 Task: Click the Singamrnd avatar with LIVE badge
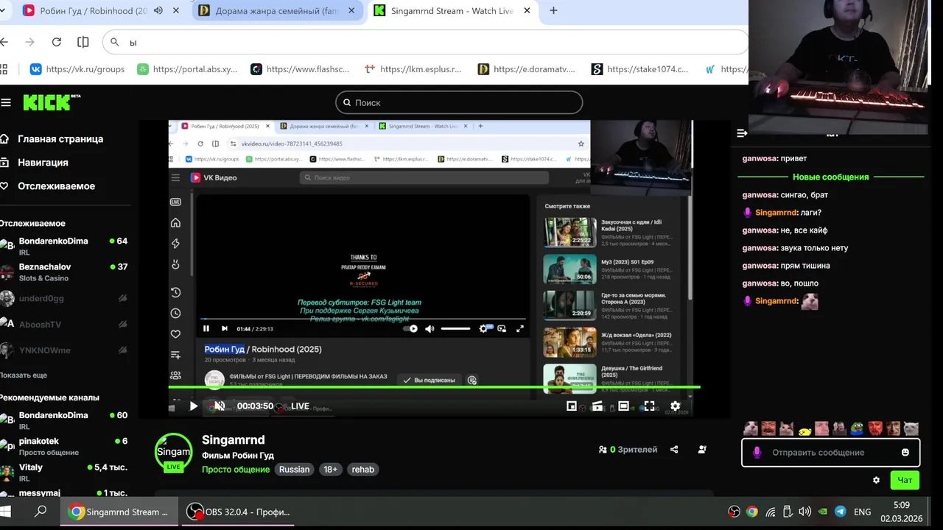(x=173, y=451)
